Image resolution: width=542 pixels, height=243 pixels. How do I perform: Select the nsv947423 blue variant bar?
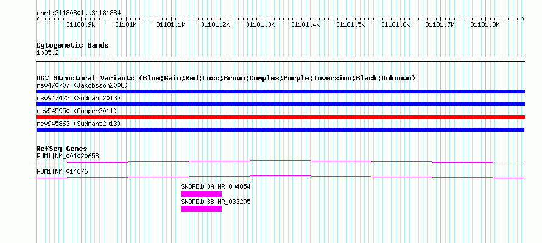(280, 104)
